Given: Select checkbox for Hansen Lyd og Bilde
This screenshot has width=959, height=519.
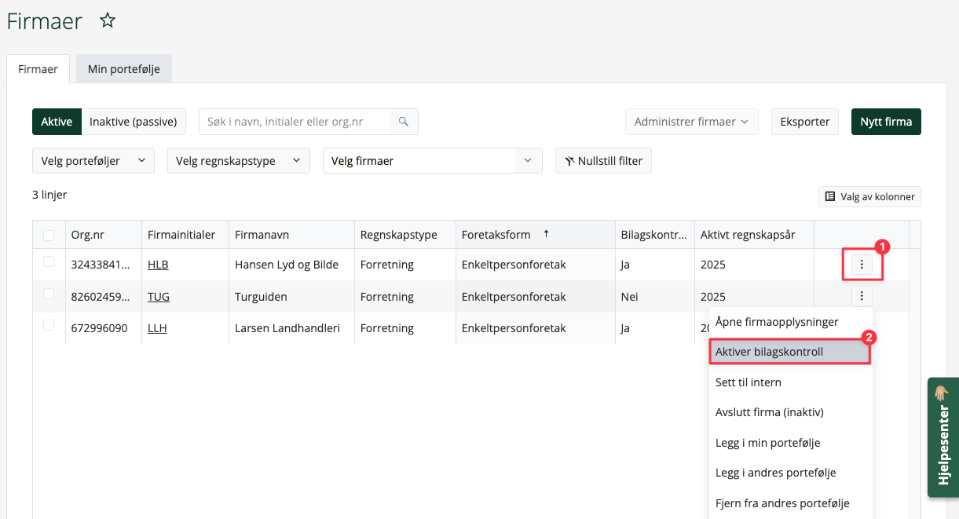Looking at the screenshot, I should [x=49, y=261].
